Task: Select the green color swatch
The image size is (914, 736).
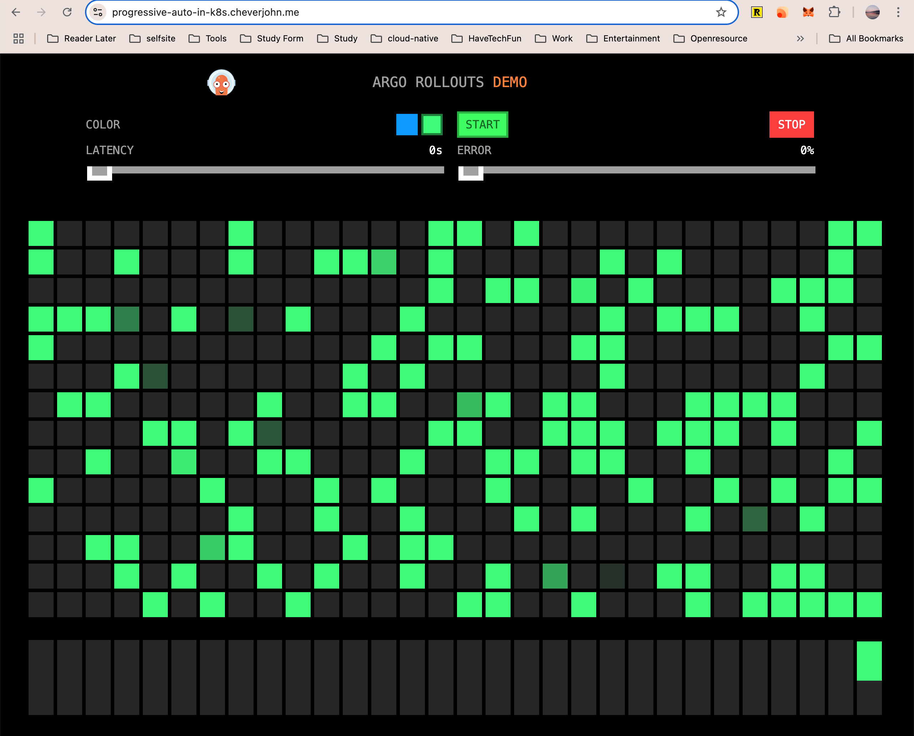Action: (432, 125)
